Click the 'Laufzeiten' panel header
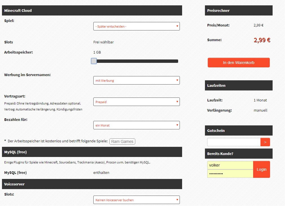The height and width of the screenshot is (206, 285). coord(239,85)
